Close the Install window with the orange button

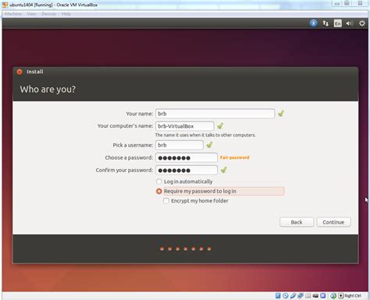coord(20,72)
